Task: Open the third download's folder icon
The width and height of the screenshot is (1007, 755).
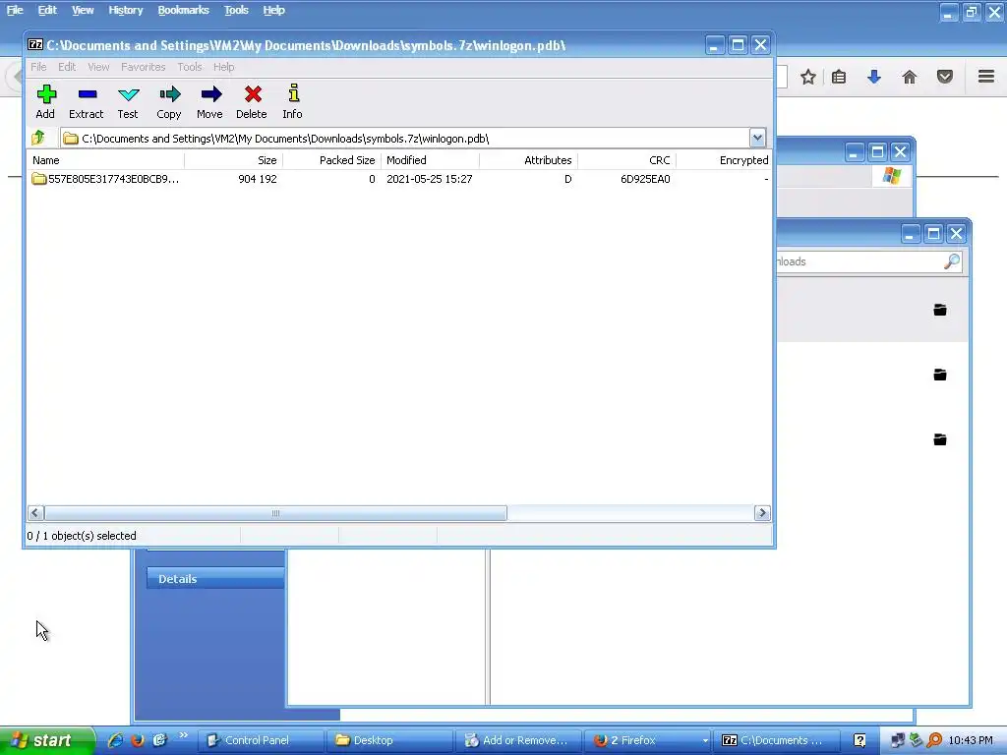Action: click(x=939, y=439)
